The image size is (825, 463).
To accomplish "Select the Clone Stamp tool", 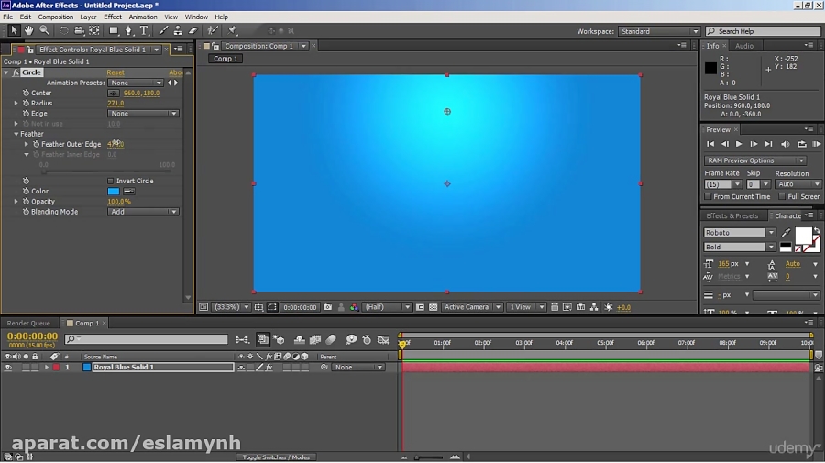I will (179, 31).
